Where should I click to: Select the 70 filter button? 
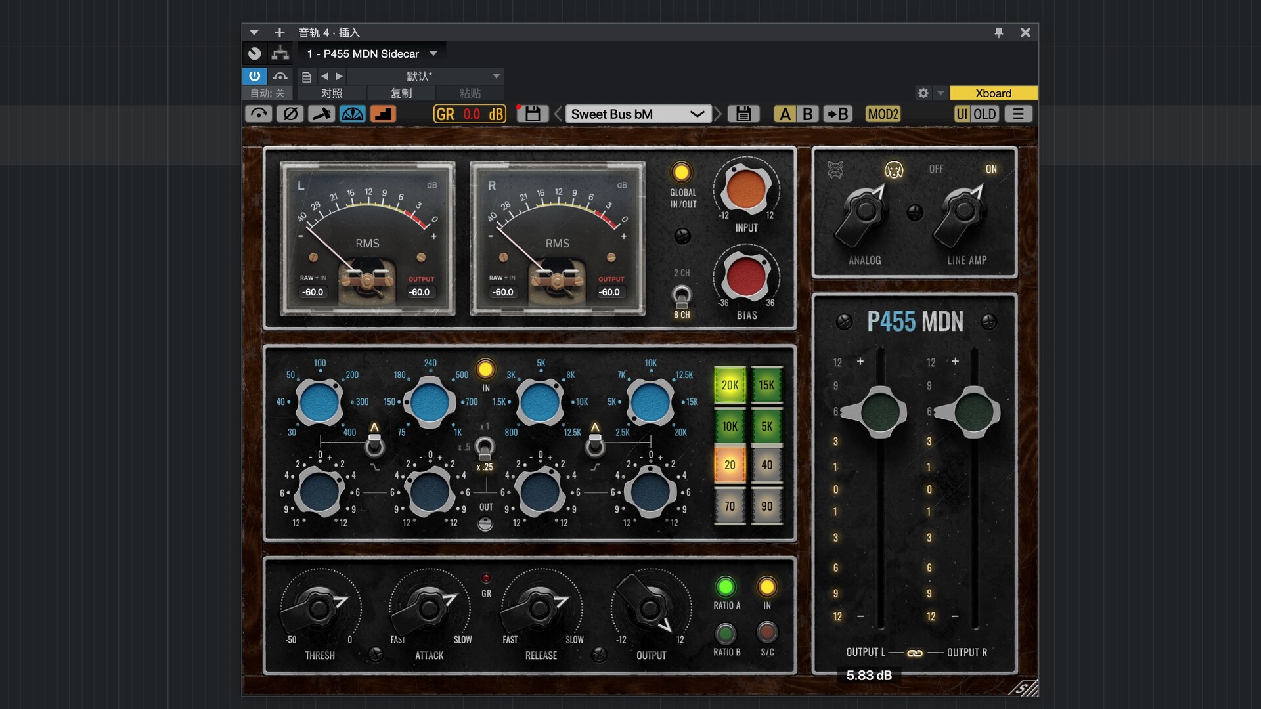[730, 506]
